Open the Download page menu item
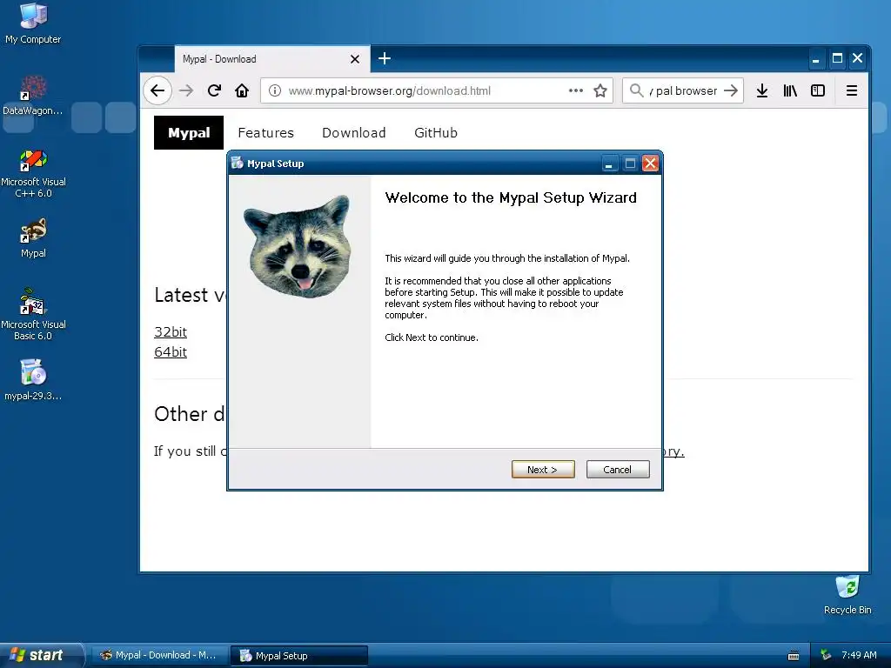The image size is (891, 668). [354, 133]
